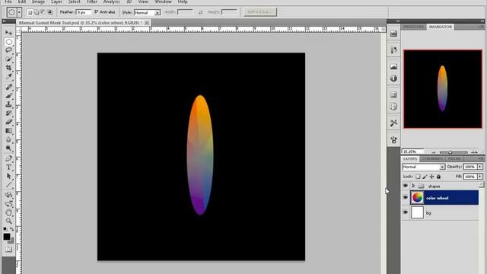Image resolution: width=487 pixels, height=274 pixels.
Task: Switch to the Channels tab
Action: pos(432,159)
